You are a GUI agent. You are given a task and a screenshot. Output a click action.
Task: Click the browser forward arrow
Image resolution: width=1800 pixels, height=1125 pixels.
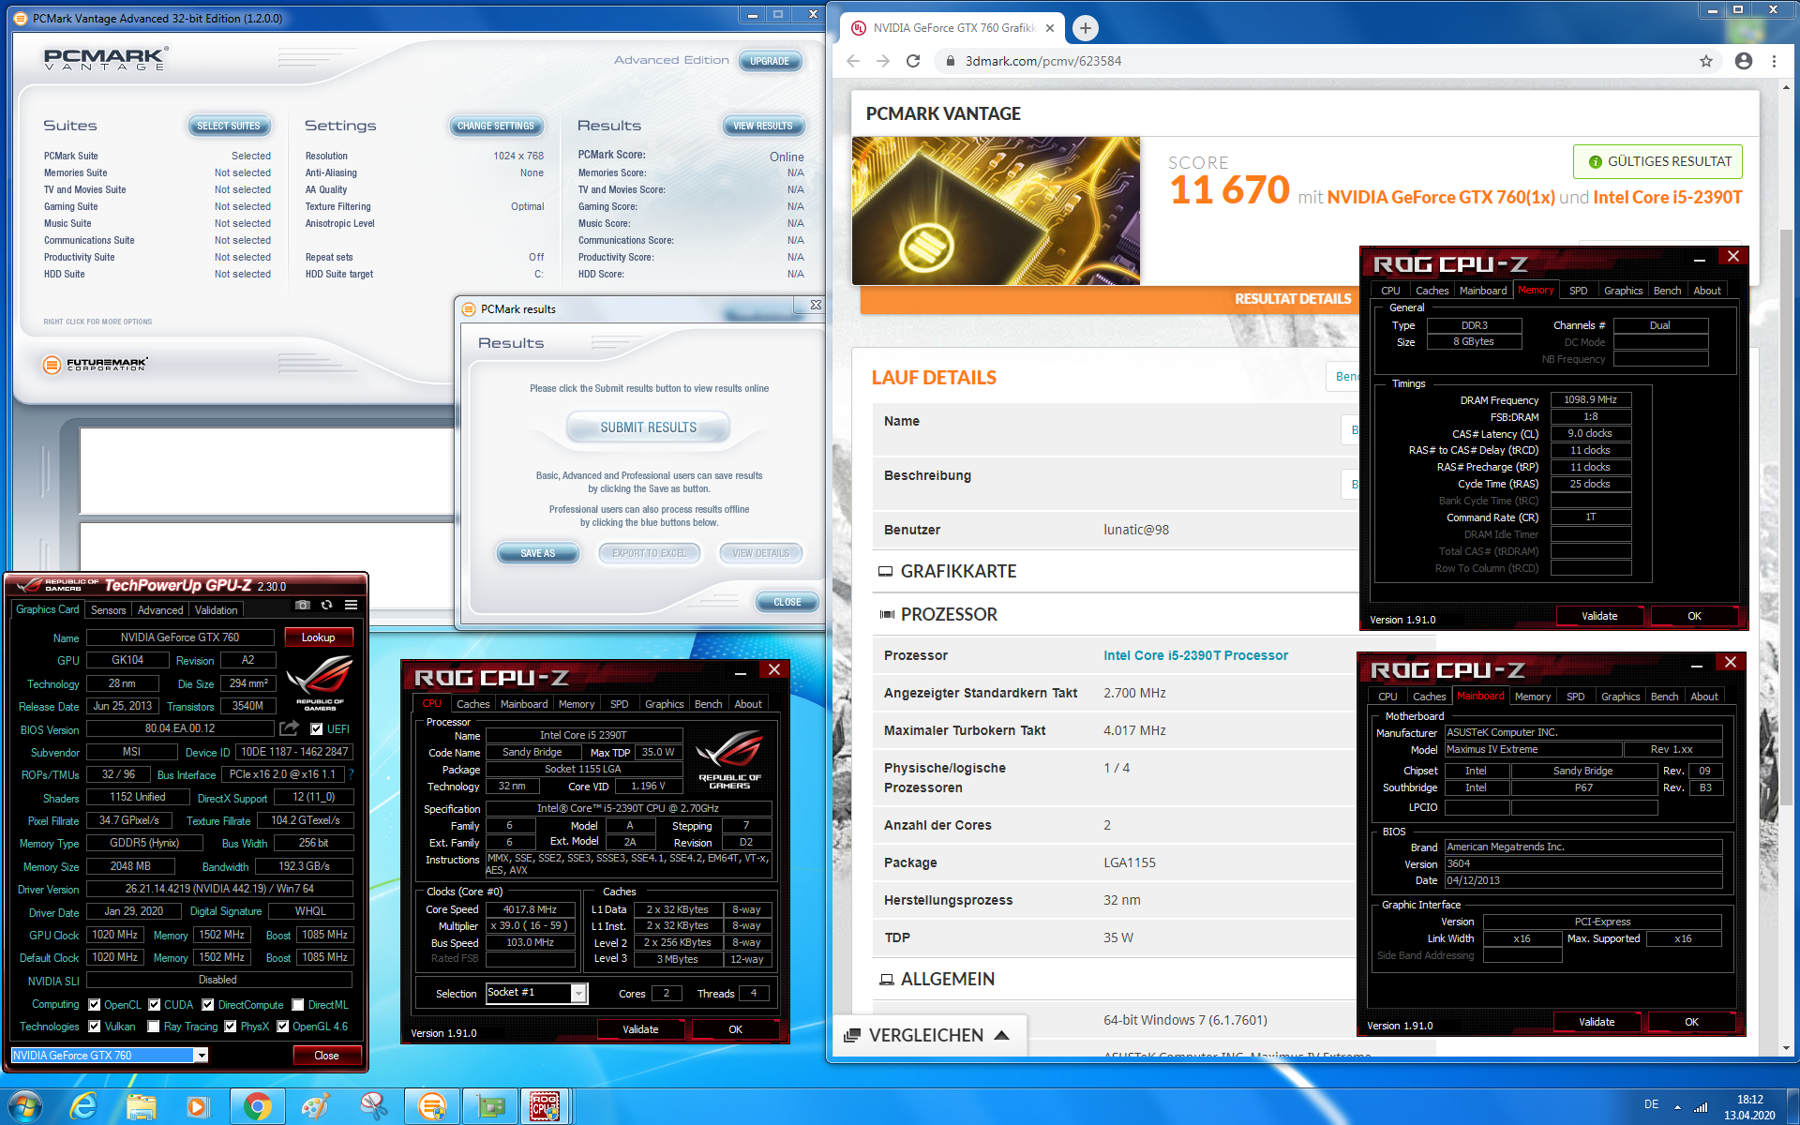882,61
